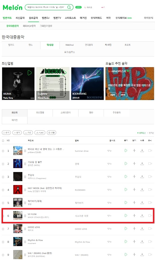Add FAST MODE track to playlist

pyautogui.click(x=134, y=190)
